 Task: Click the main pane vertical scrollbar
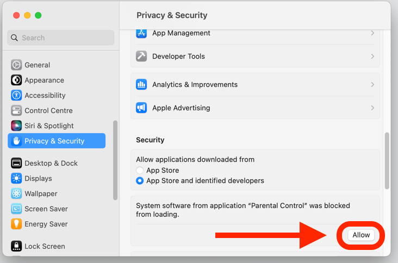[387, 160]
